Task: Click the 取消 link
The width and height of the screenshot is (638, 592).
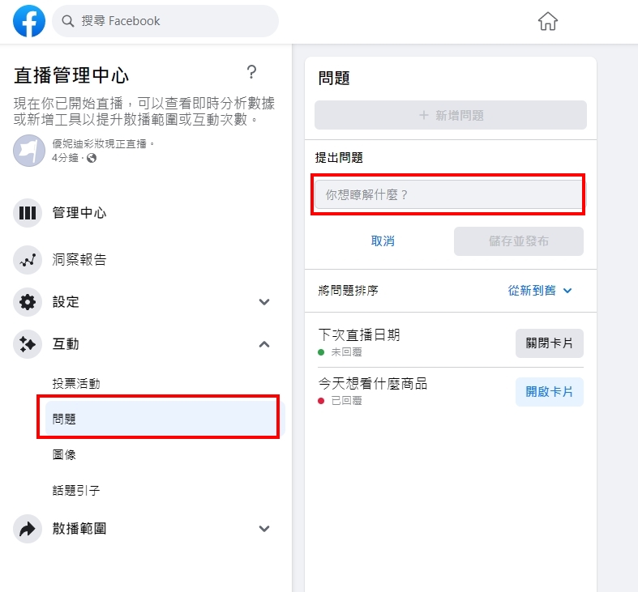Action: pos(383,241)
